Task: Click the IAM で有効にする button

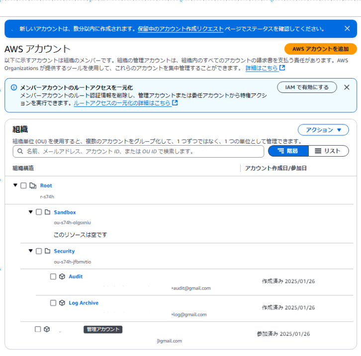Action: click(x=307, y=88)
